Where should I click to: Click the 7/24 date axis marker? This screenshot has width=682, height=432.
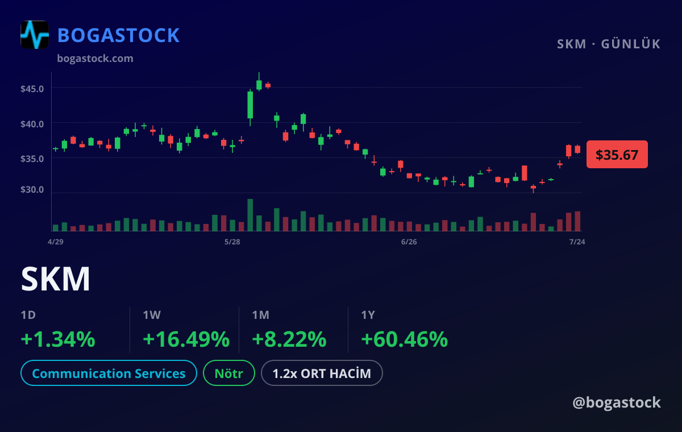tap(577, 242)
